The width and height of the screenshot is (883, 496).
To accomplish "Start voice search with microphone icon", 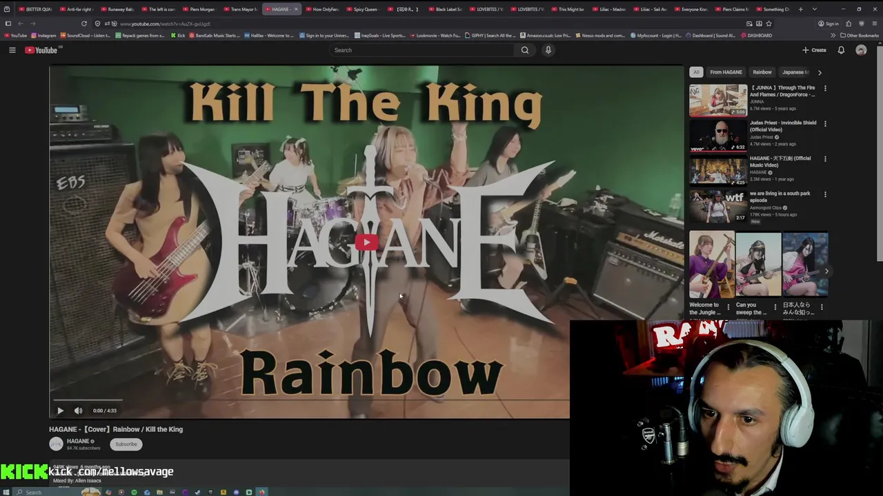I will 548,50.
